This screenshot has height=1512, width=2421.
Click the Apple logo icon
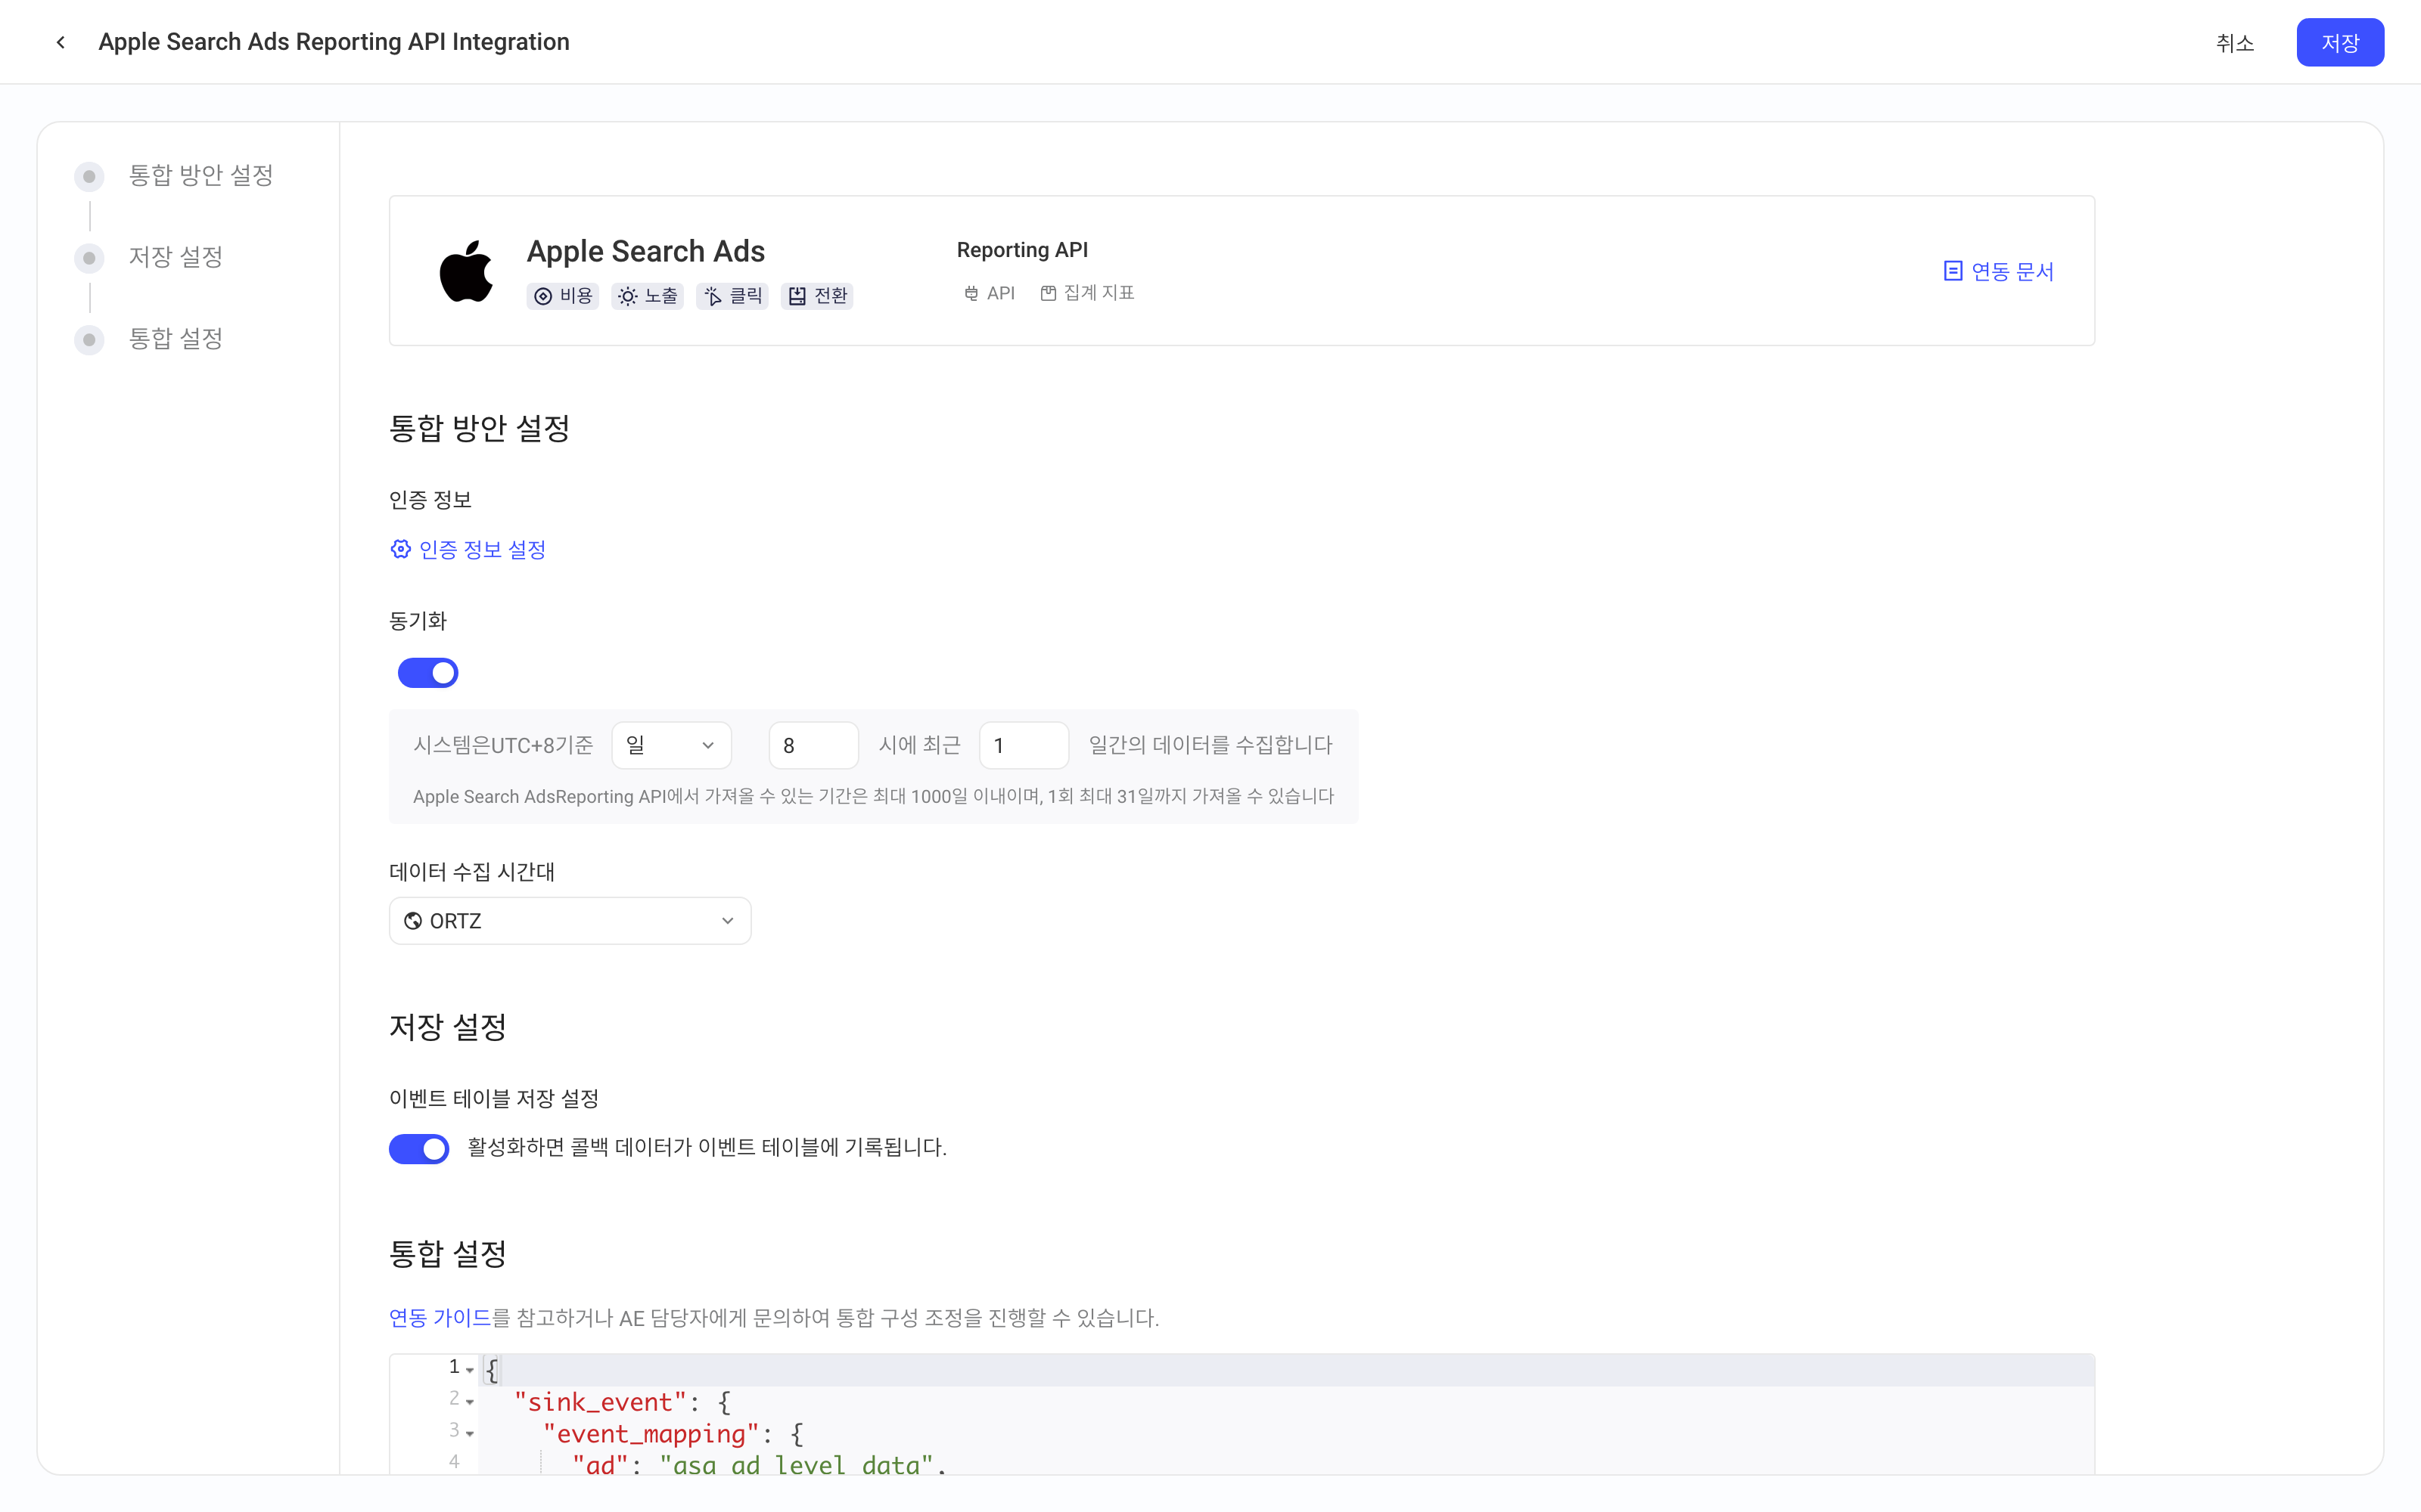pos(466,271)
